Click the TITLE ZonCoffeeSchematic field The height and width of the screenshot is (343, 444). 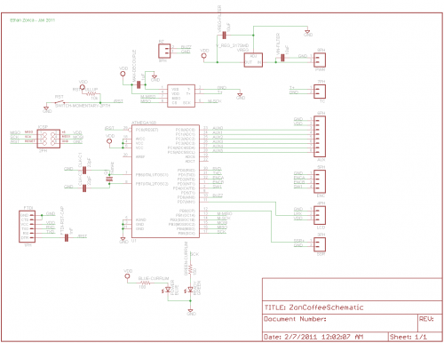pyautogui.click(x=314, y=307)
